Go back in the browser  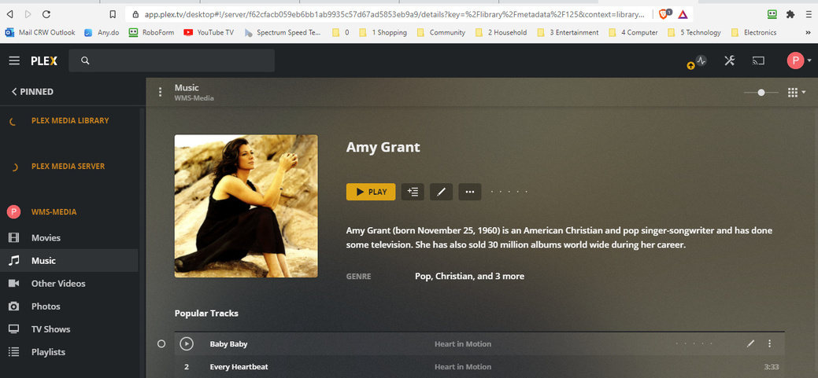tap(10, 14)
